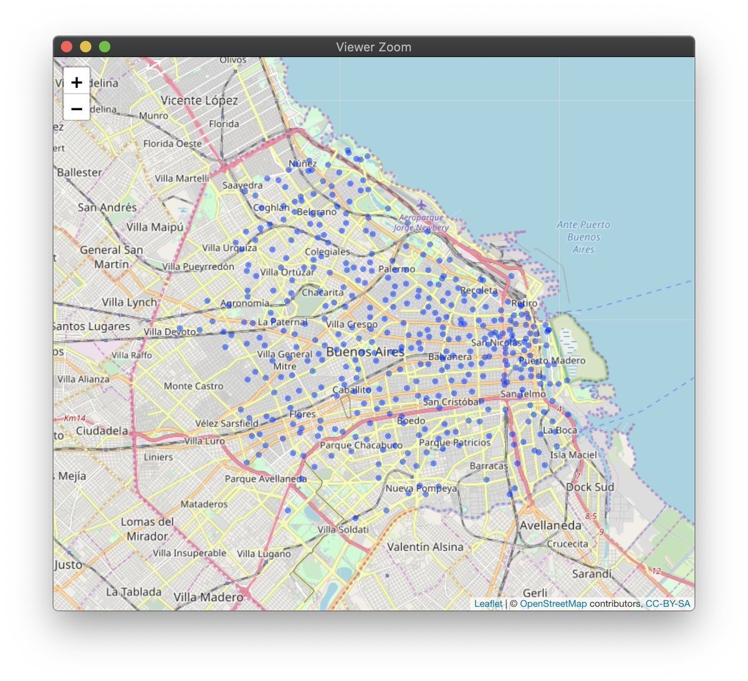Click the Ante Puerto Buenos Aires label
Viewport: 748px width, 681px height.
583,237
